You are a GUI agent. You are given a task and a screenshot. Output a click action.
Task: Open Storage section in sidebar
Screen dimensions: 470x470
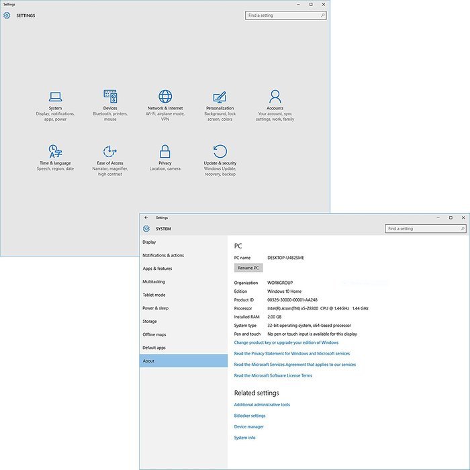click(x=183, y=322)
